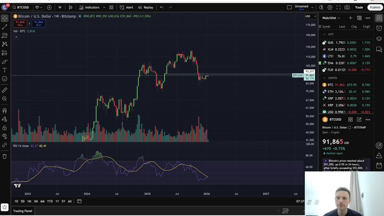Open indicator templates grid icon
Screen dimensions: 384x216
(x=111, y=7)
